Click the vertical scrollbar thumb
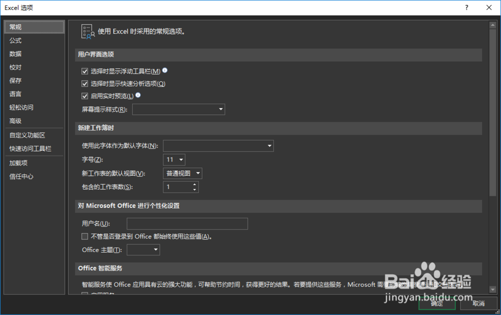Screen dimensions: 501x315 (492, 112)
